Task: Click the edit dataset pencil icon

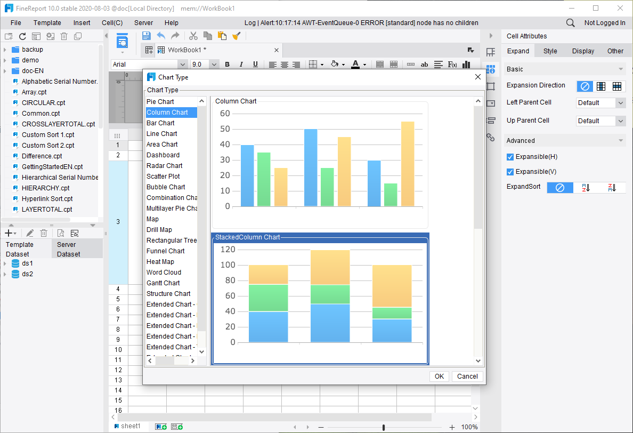Action: point(30,233)
